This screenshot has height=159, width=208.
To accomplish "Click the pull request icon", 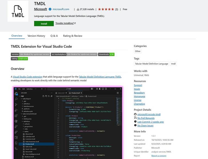I will click(x=135, y=118).
